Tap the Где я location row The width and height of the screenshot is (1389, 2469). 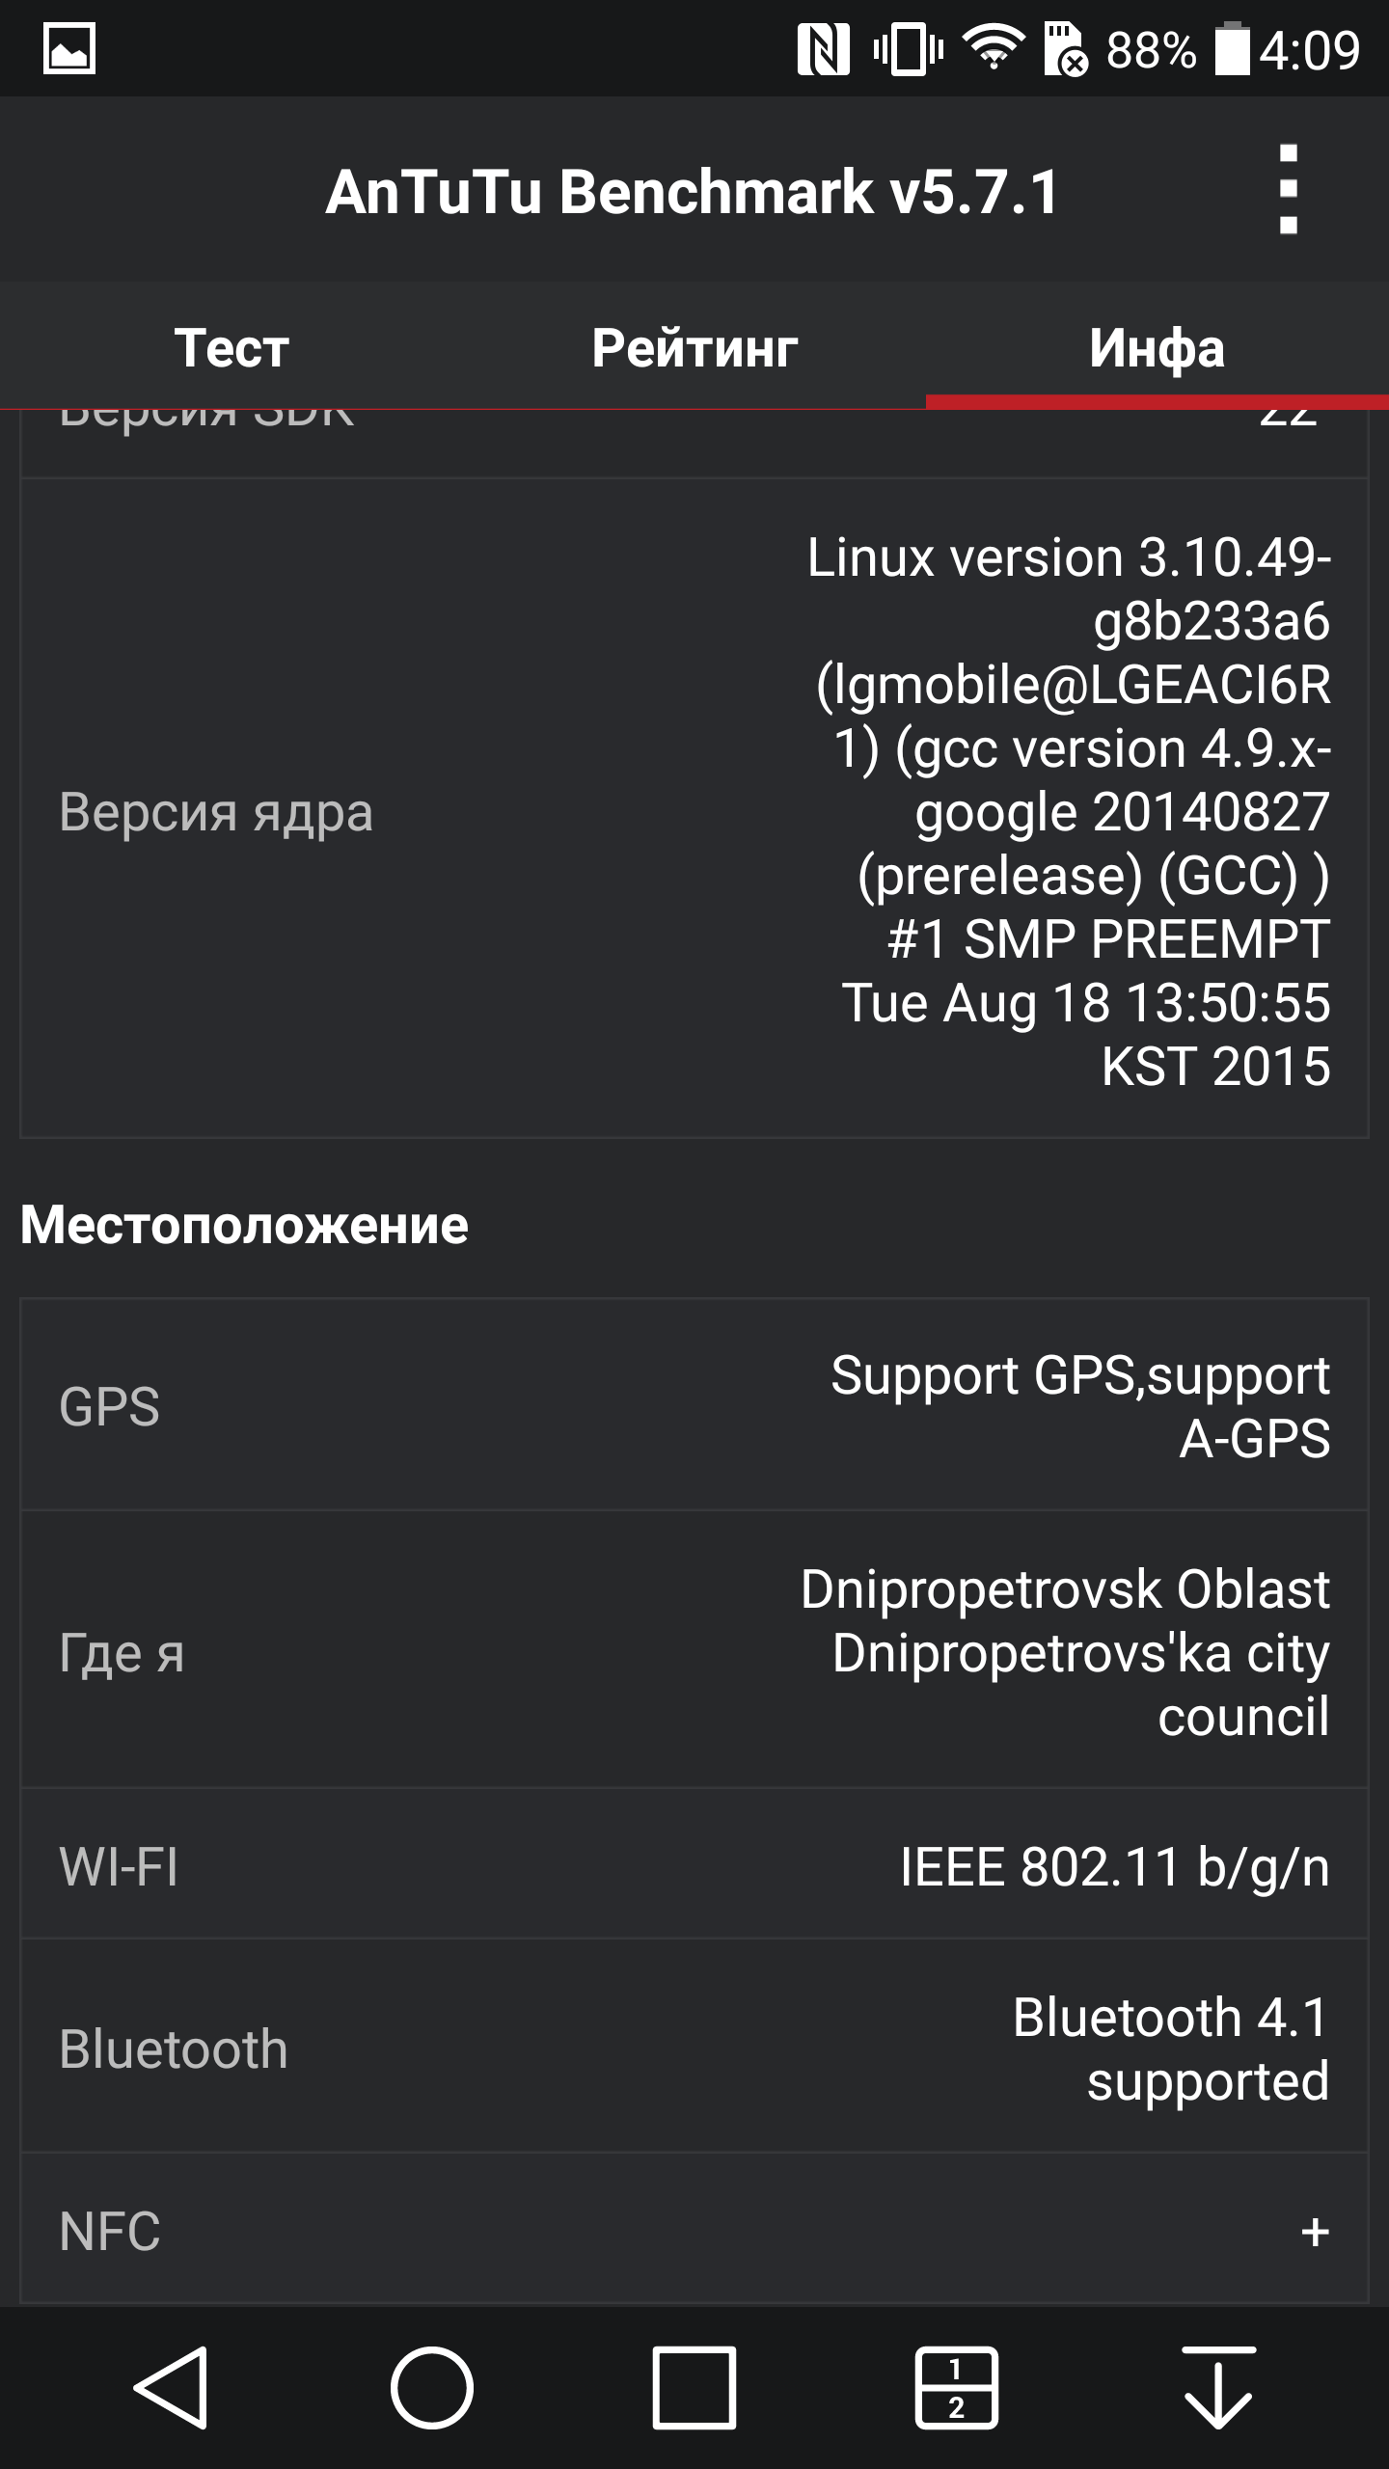coord(694,1651)
